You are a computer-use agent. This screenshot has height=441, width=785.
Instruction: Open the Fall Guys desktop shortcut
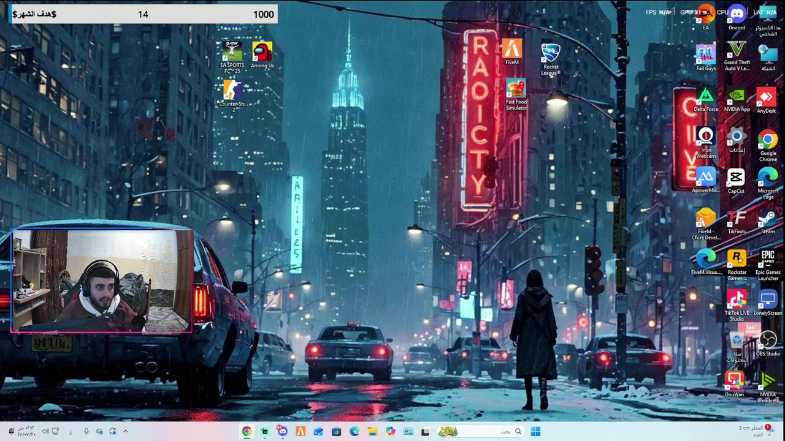[705, 58]
